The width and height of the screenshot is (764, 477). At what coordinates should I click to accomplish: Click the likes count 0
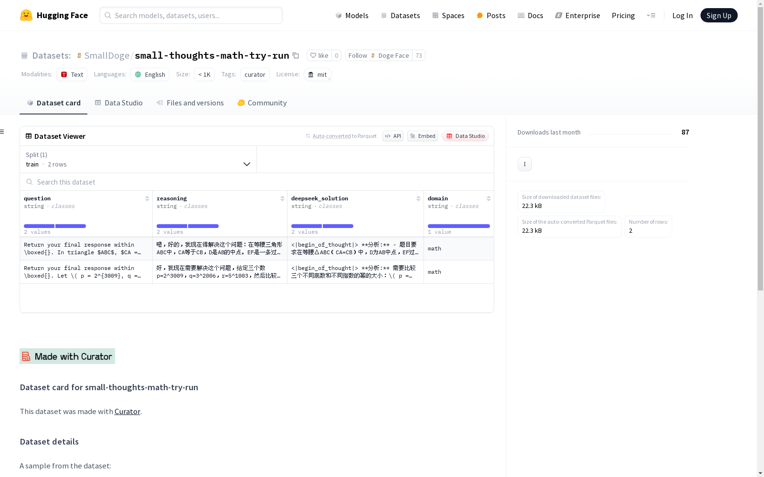[337, 55]
